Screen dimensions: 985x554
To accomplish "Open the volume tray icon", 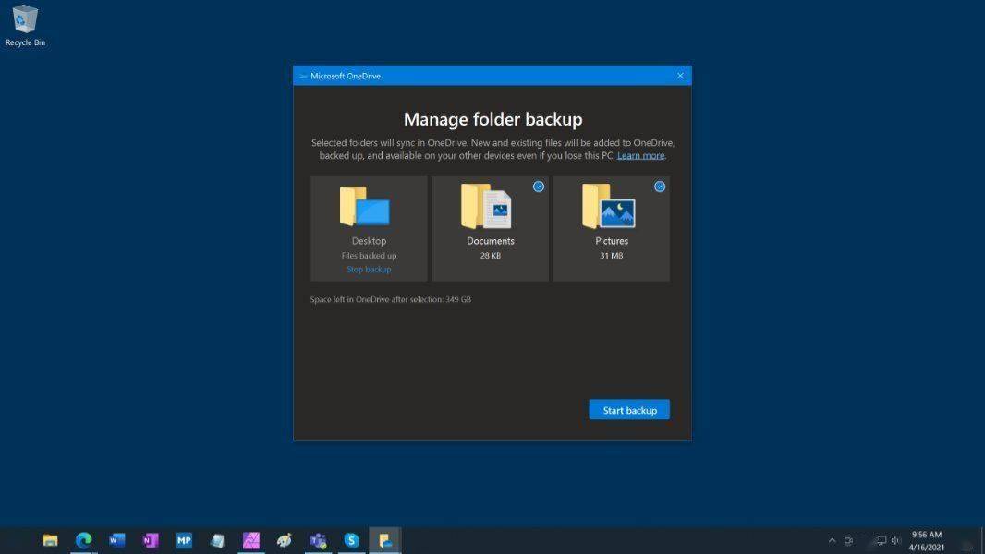I will 895,540.
